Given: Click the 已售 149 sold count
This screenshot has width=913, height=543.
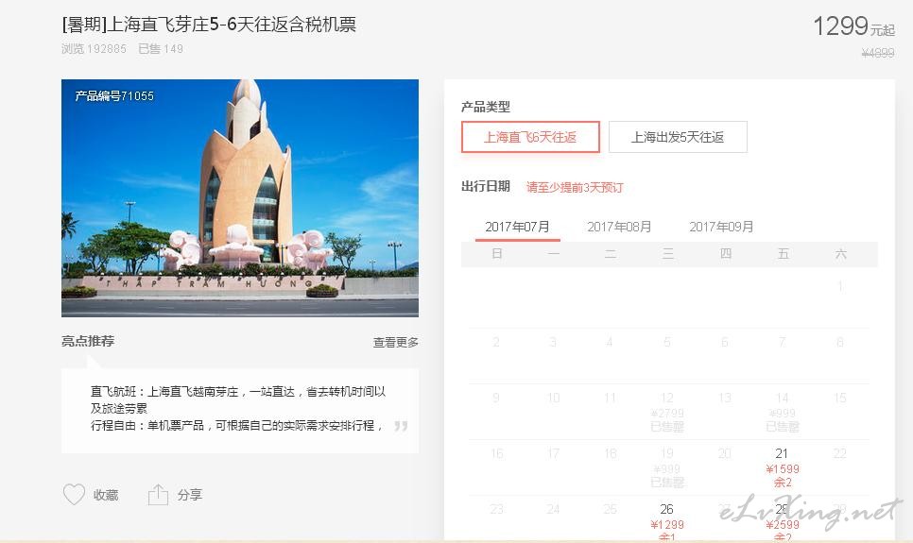Looking at the screenshot, I should (x=161, y=49).
